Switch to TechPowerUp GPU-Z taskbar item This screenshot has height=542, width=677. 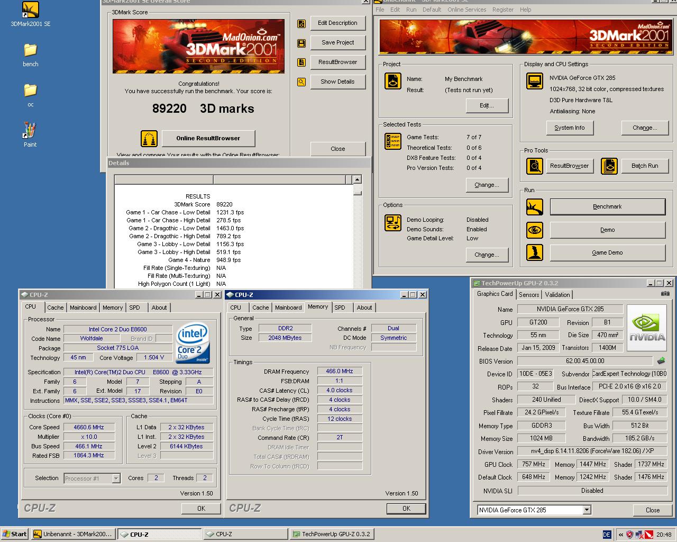point(331,535)
